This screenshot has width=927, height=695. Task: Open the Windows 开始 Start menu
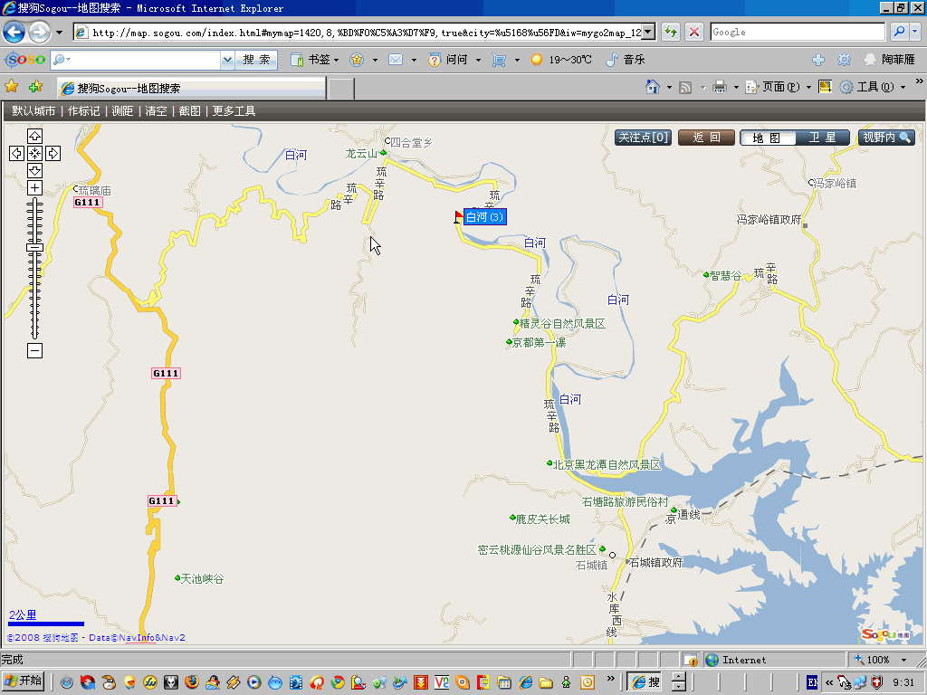click(x=24, y=681)
